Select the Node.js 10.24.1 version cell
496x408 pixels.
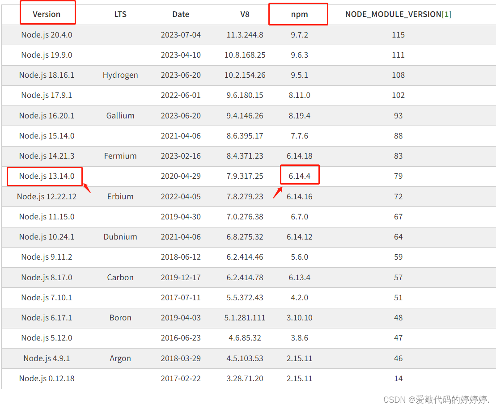(x=47, y=237)
